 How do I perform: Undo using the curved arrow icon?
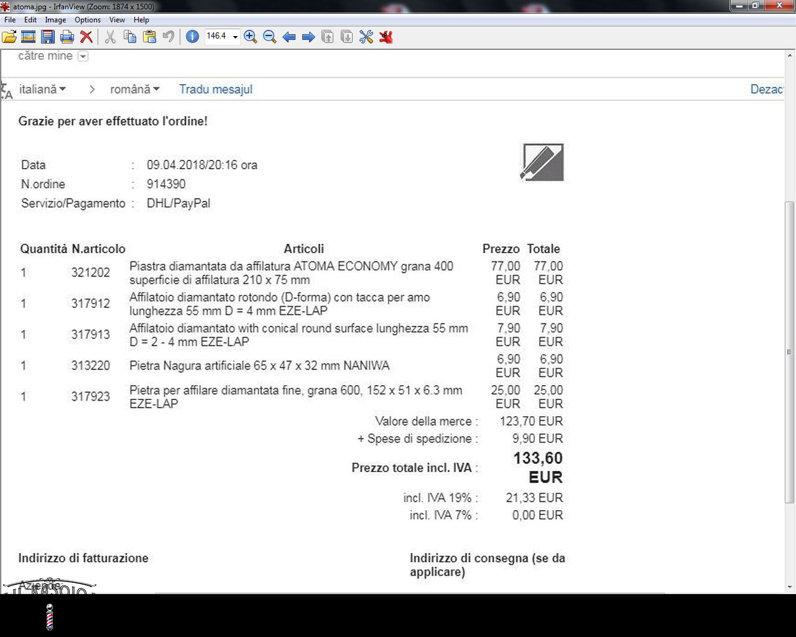[x=169, y=37]
